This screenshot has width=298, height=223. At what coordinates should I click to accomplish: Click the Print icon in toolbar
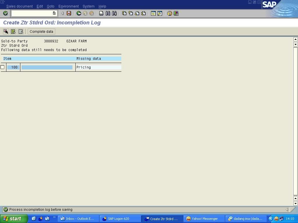(x=101, y=13)
